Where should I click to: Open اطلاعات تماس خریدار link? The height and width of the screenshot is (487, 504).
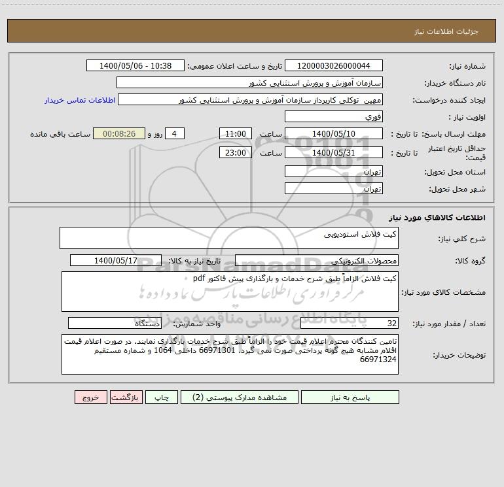[x=80, y=100]
